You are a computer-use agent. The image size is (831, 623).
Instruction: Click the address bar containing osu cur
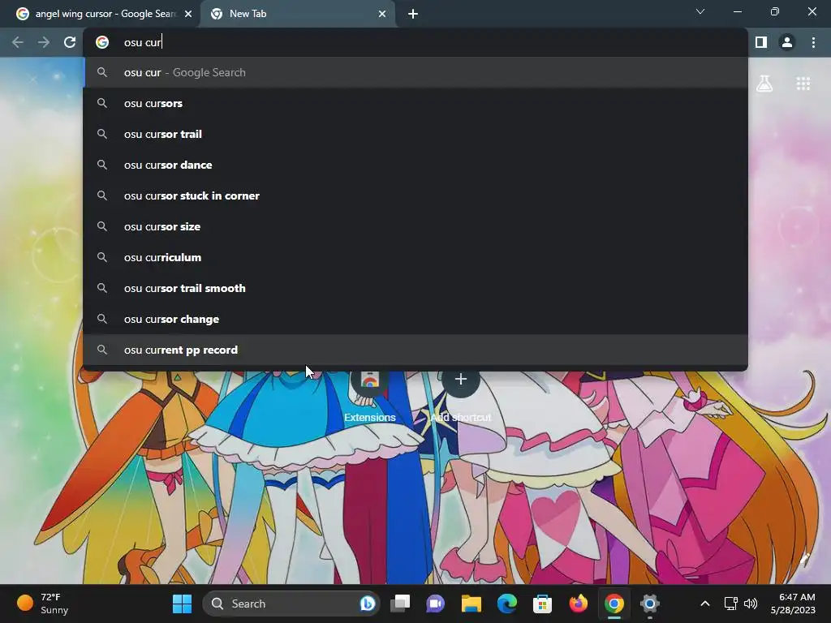(x=415, y=42)
